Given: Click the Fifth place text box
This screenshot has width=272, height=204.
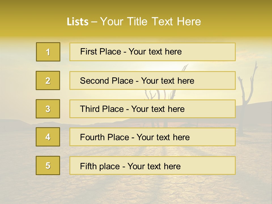Looking at the screenshot, I should click(152, 165).
